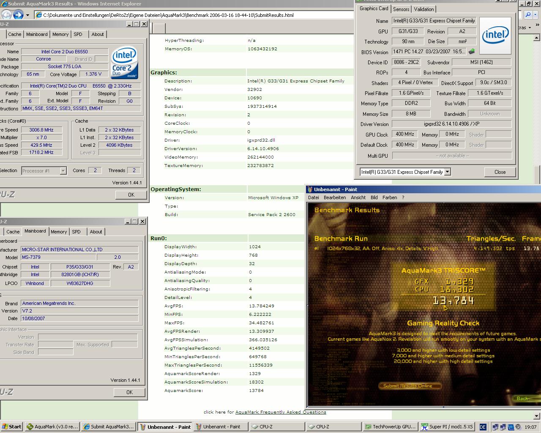Screen dimensions: 541x433
Task: Switch to the Sensors tab in GPU-Z
Action: (401, 9)
